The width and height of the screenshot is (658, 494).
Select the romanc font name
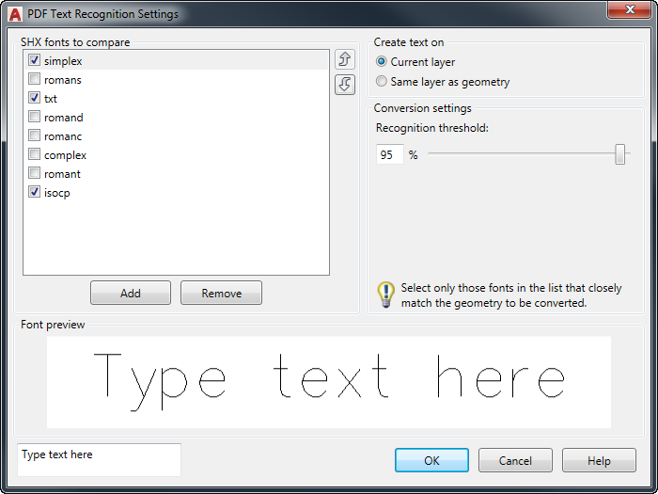coord(63,136)
